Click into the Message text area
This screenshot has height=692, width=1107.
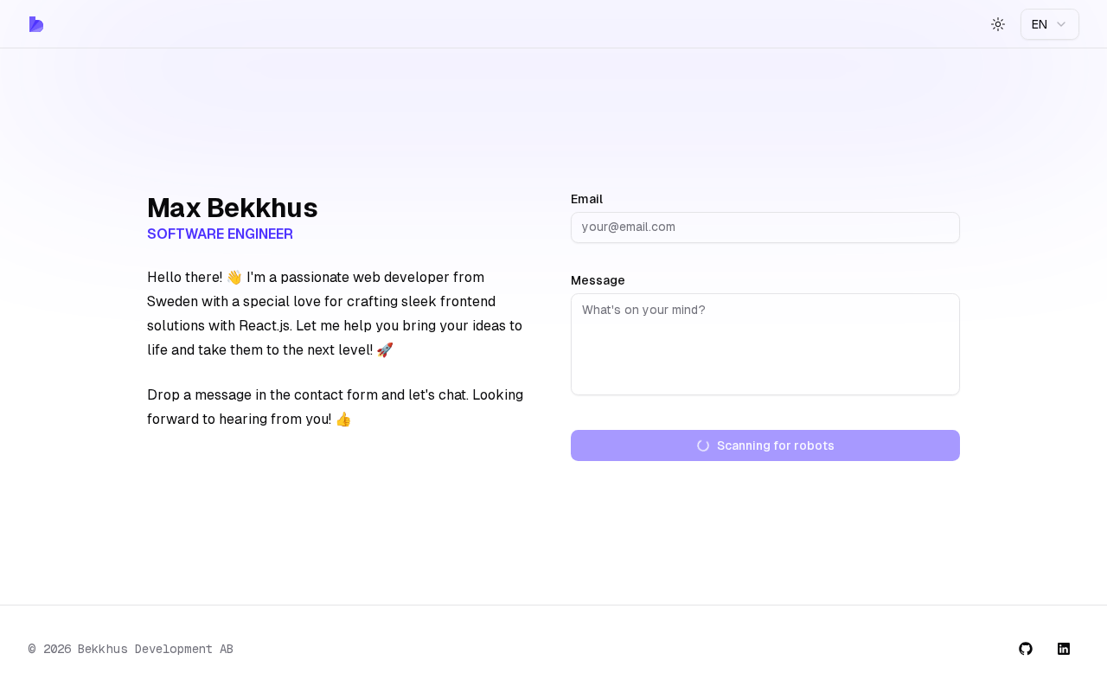(765, 344)
